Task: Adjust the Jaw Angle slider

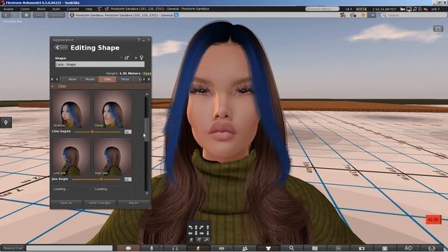Action: (97, 179)
